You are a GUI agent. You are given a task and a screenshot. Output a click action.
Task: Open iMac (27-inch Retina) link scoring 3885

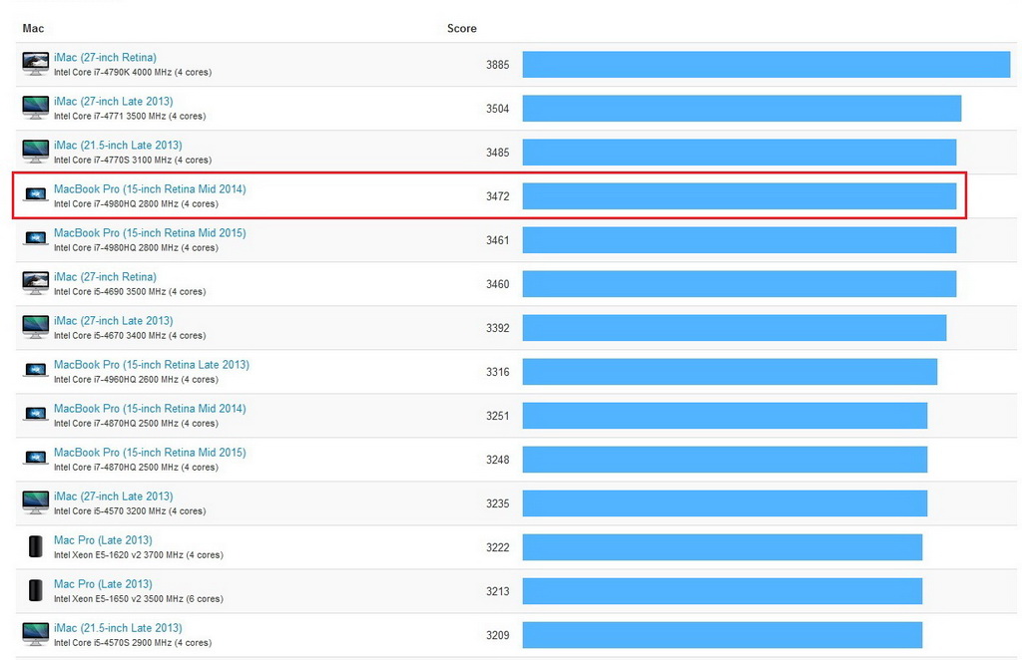[x=105, y=57]
